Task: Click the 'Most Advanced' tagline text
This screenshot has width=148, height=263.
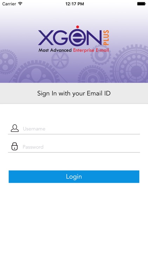Action: click(x=55, y=50)
